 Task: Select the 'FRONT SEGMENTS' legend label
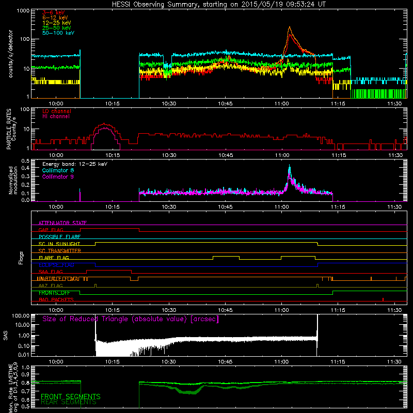click(x=71, y=396)
